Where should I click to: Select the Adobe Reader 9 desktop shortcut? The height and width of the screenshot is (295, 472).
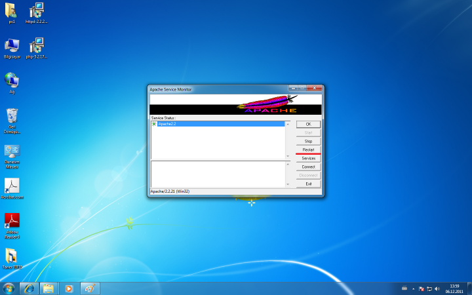tap(12, 221)
